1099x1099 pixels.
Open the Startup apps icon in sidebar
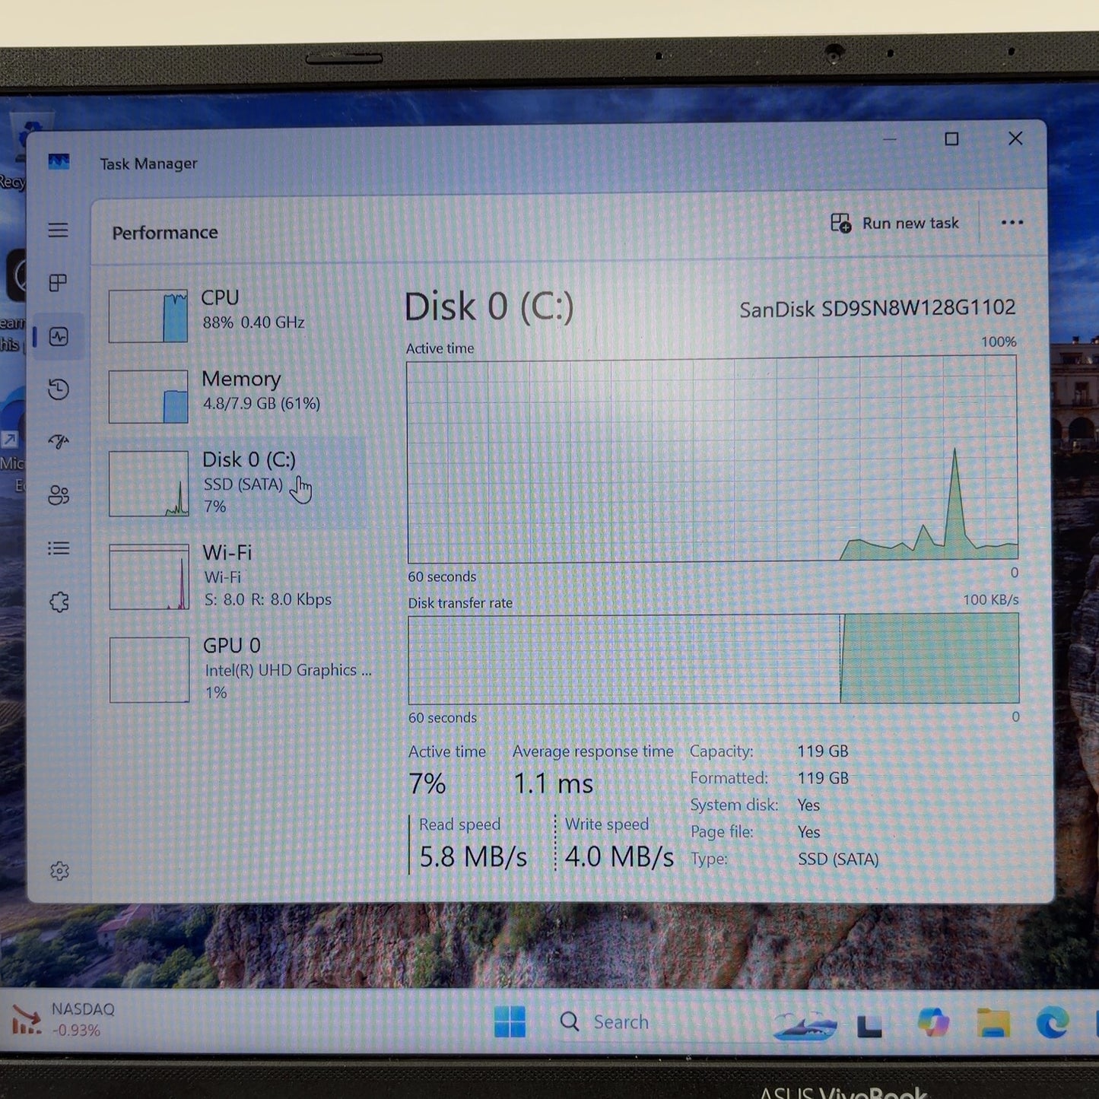click(59, 442)
